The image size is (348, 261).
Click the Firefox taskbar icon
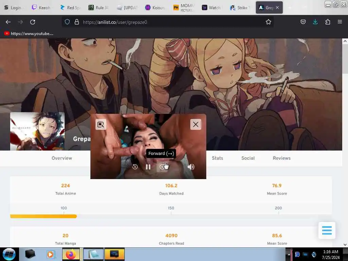click(x=71, y=254)
